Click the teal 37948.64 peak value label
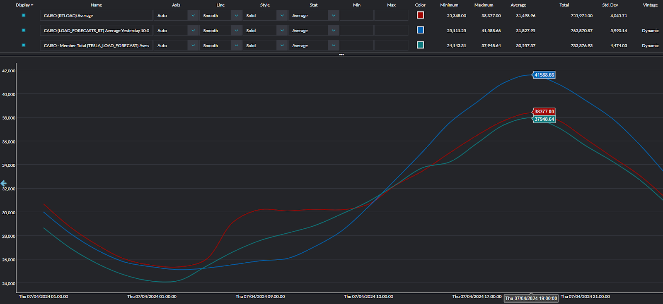The image size is (663, 304). (544, 119)
